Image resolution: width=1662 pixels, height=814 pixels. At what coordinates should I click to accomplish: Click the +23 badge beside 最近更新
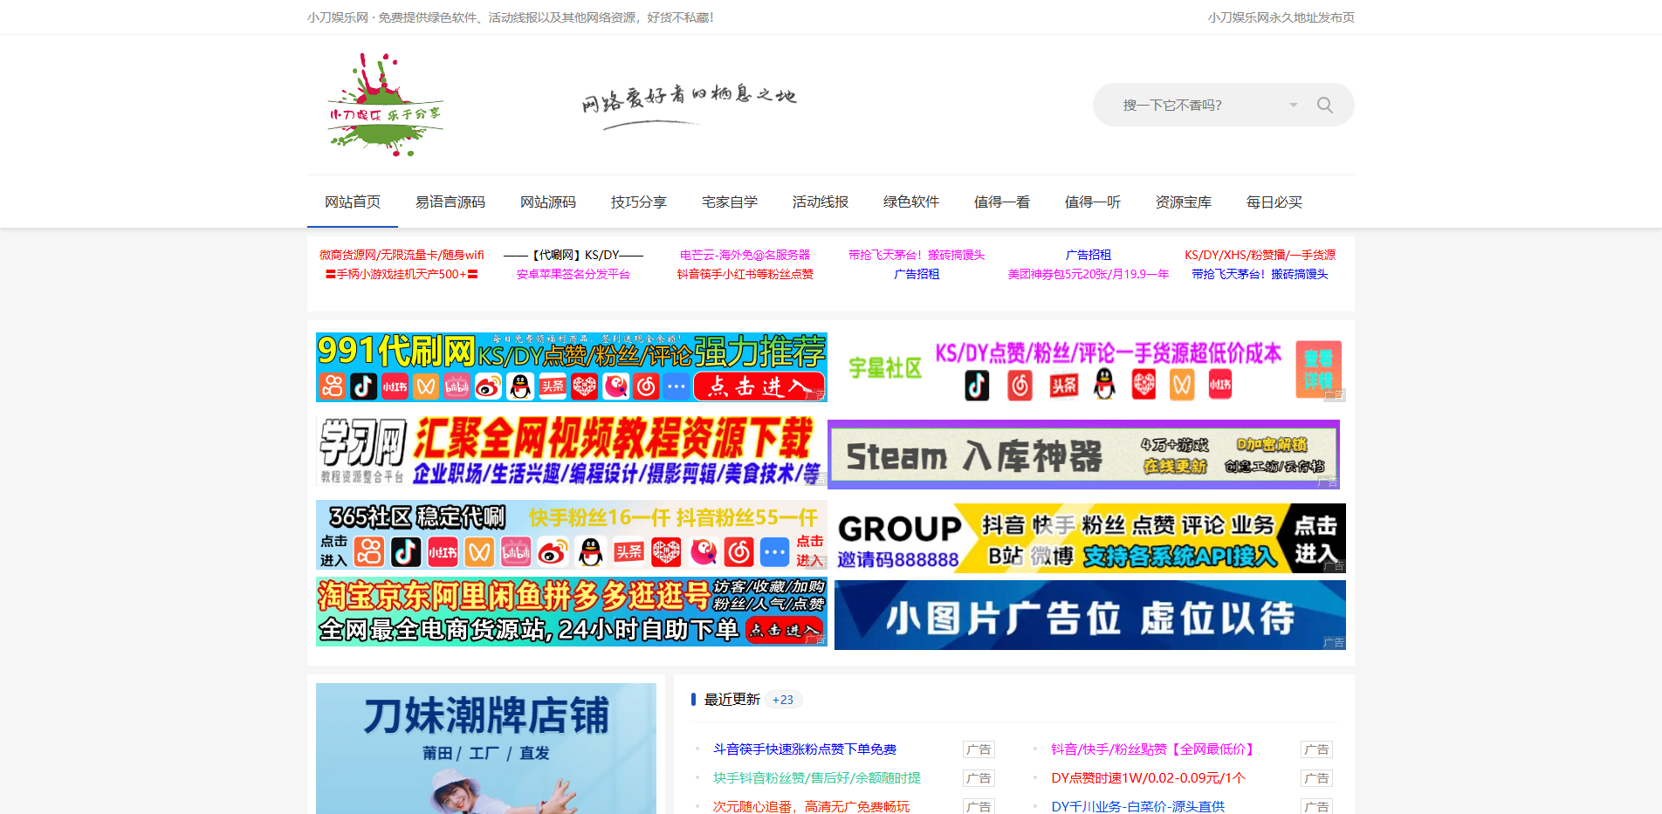click(783, 700)
